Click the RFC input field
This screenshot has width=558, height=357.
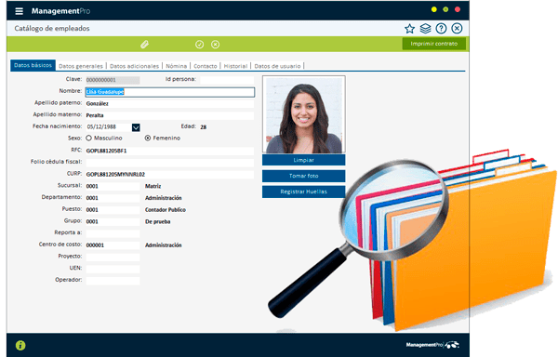point(170,151)
